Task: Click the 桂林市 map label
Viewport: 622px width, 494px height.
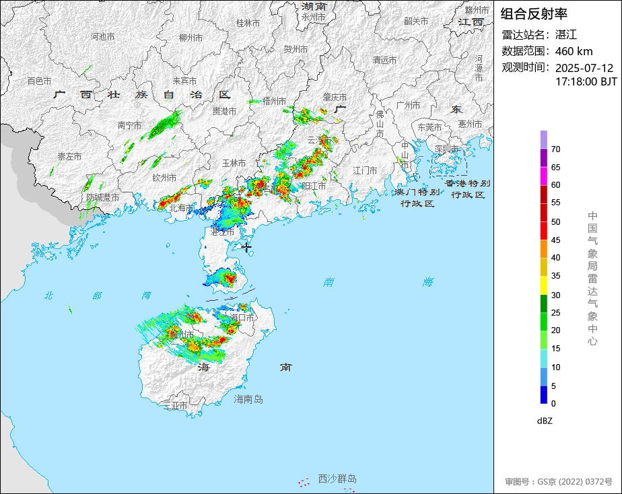Action: click(248, 24)
